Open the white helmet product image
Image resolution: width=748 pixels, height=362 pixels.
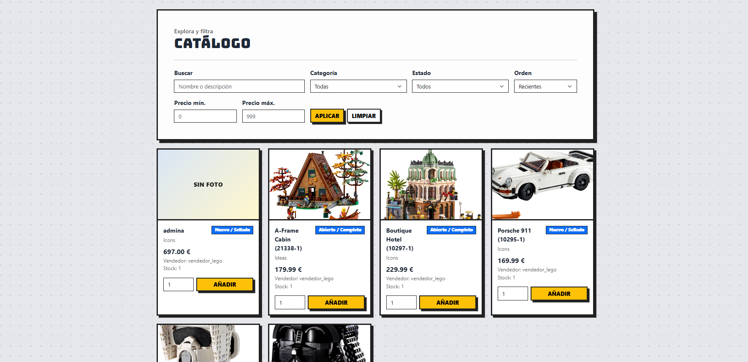pos(208,343)
